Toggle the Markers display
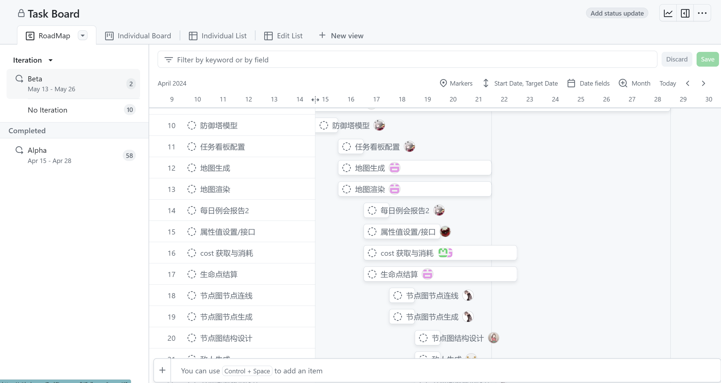The height and width of the screenshot is (383, 721). [x=456, y=83]
